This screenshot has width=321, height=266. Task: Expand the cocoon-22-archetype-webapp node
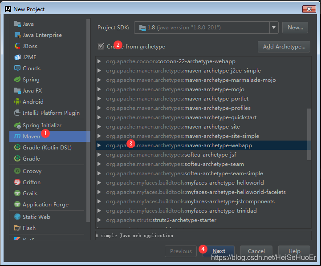(99, 61)
